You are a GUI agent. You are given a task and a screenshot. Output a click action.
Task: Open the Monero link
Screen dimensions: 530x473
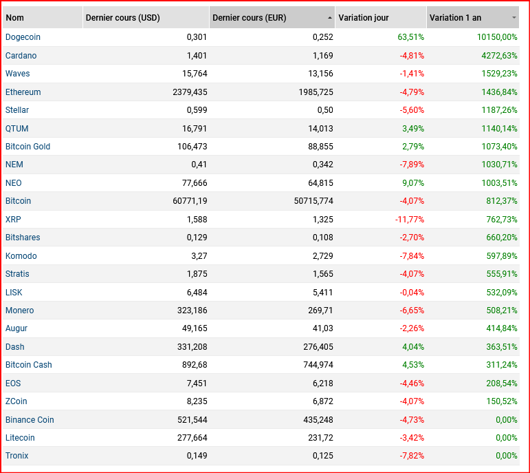coord(20,311)
